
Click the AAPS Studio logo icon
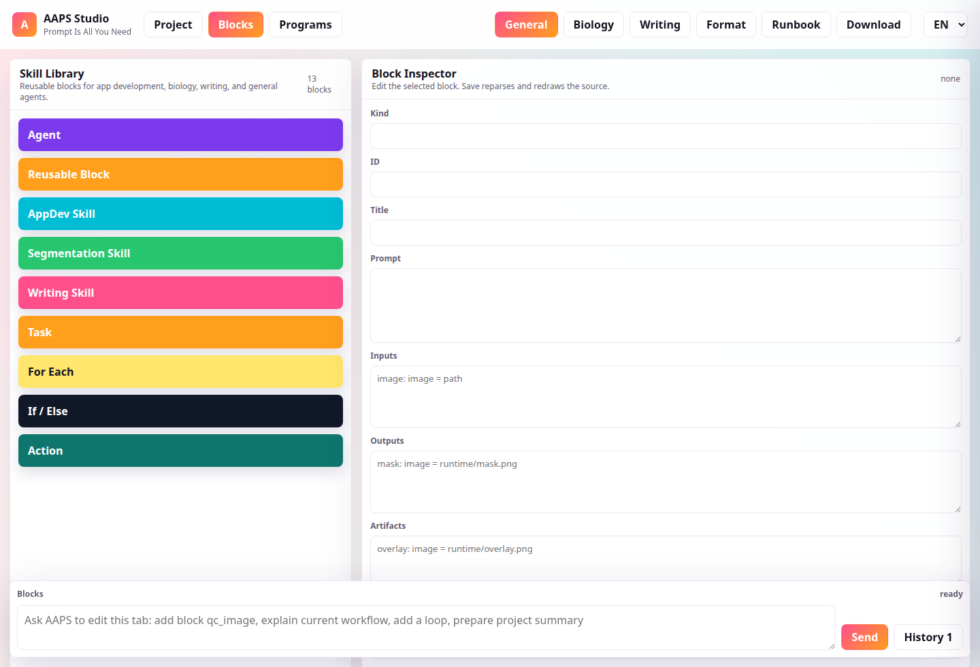[x=24, y=25]
